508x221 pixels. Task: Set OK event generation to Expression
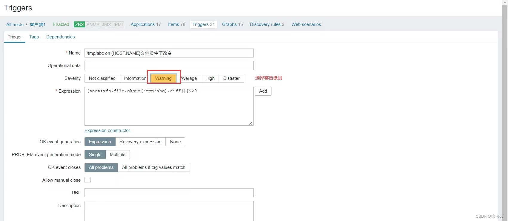pyautogui.click(x=100, y=142)
